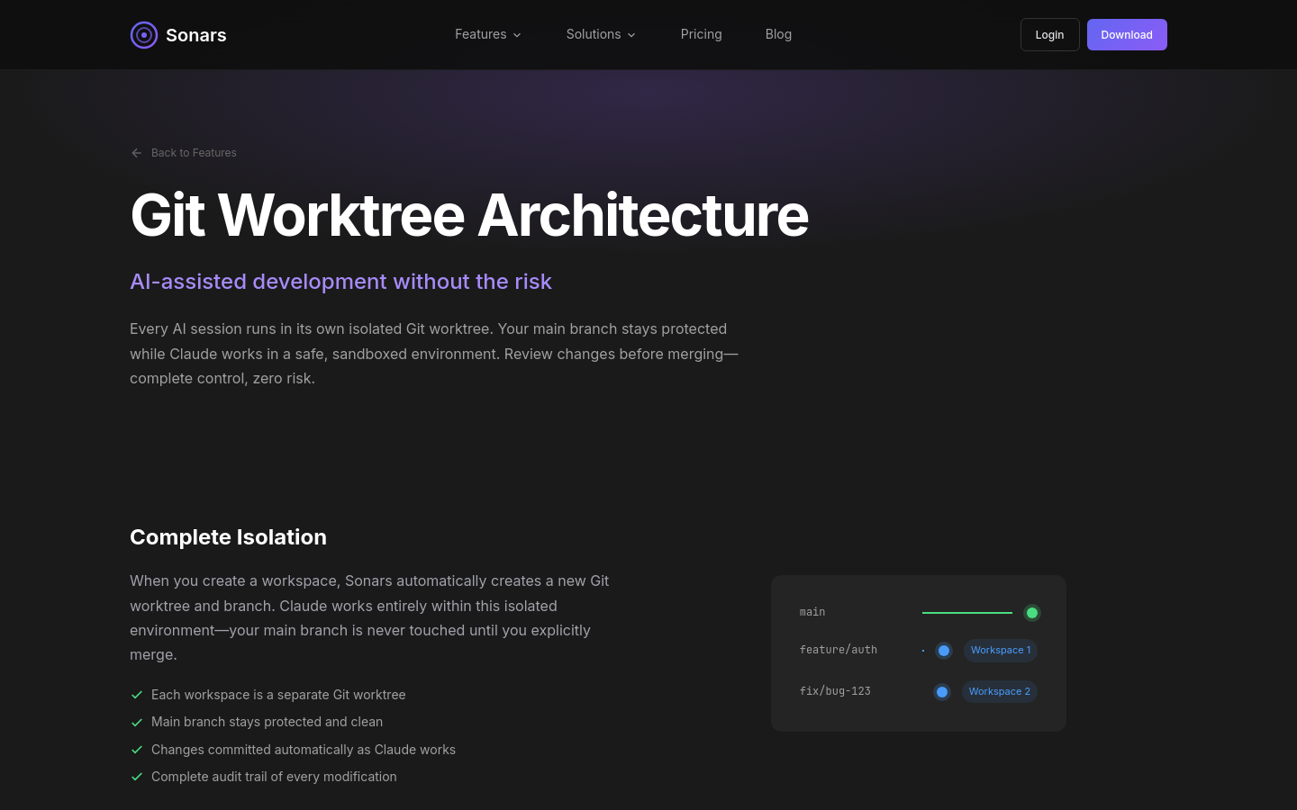Click the Download button
This screenshot has height=810, width=1297.
(1127, 35)
